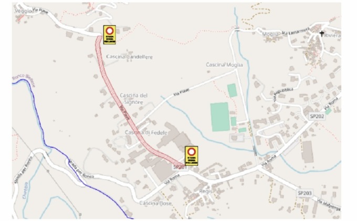Click the small green field near Cascina Moglia
This screenshot has width=357, height=221.
click(232, 90)
